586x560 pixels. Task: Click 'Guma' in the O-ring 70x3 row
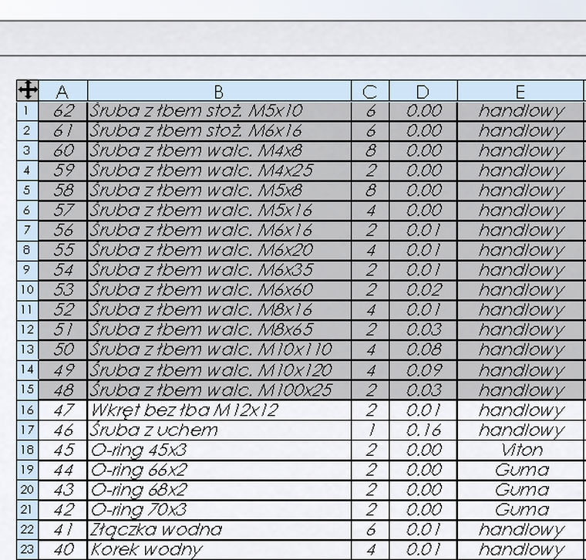520,509
